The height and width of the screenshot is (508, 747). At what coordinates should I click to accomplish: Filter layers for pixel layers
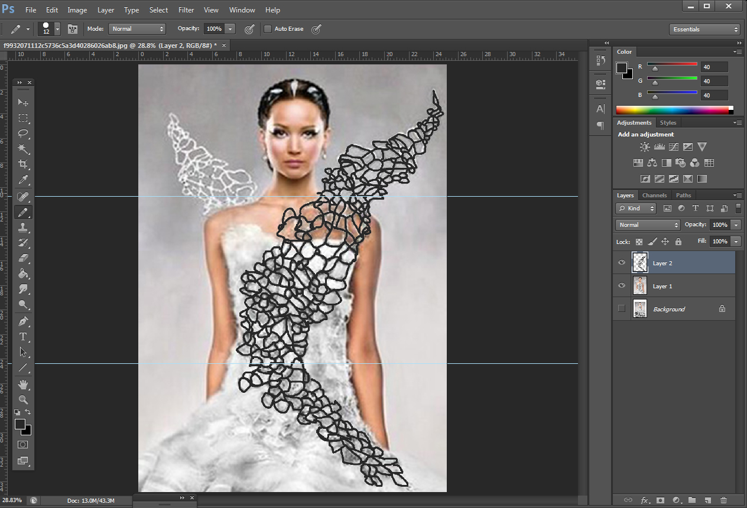(x=667, y=209)
